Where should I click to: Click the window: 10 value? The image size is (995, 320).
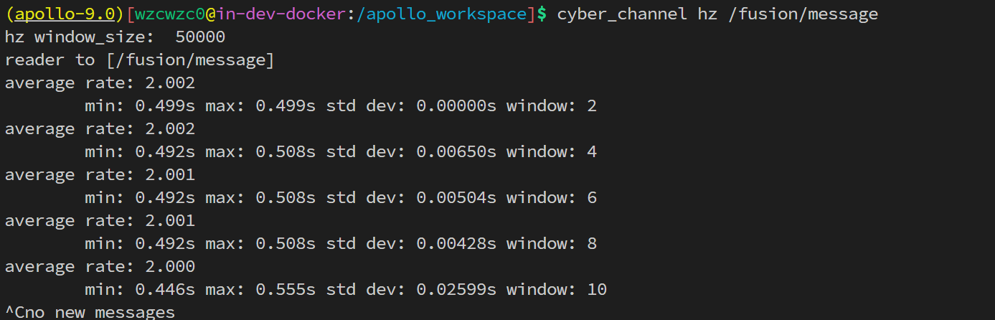[557, 290]
